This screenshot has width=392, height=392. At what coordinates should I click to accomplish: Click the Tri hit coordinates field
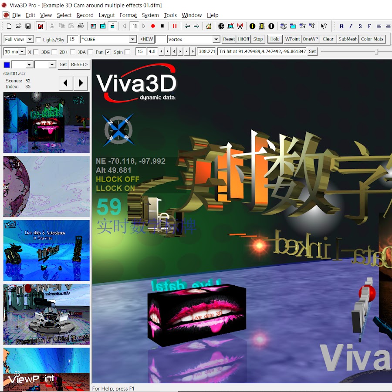(x=262, y=51)
